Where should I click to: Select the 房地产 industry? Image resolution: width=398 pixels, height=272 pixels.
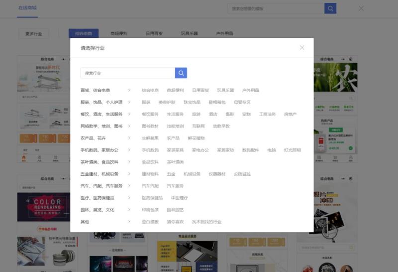[290, 114]
